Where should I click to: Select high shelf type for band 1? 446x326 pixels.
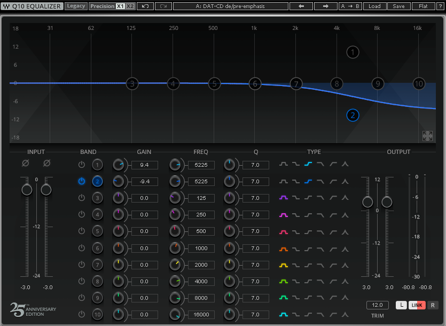pyautogui.click(x=308, y=164)
